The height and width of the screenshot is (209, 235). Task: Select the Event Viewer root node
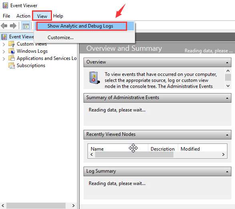[22, 37]
